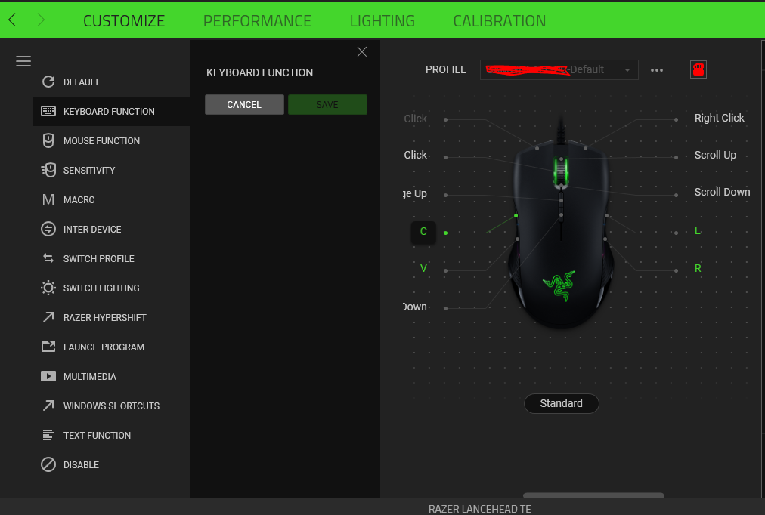Image resolution: width=765 pixels, height=515 pixels.
Task: Click the Save button
Action: pos(327,104)
